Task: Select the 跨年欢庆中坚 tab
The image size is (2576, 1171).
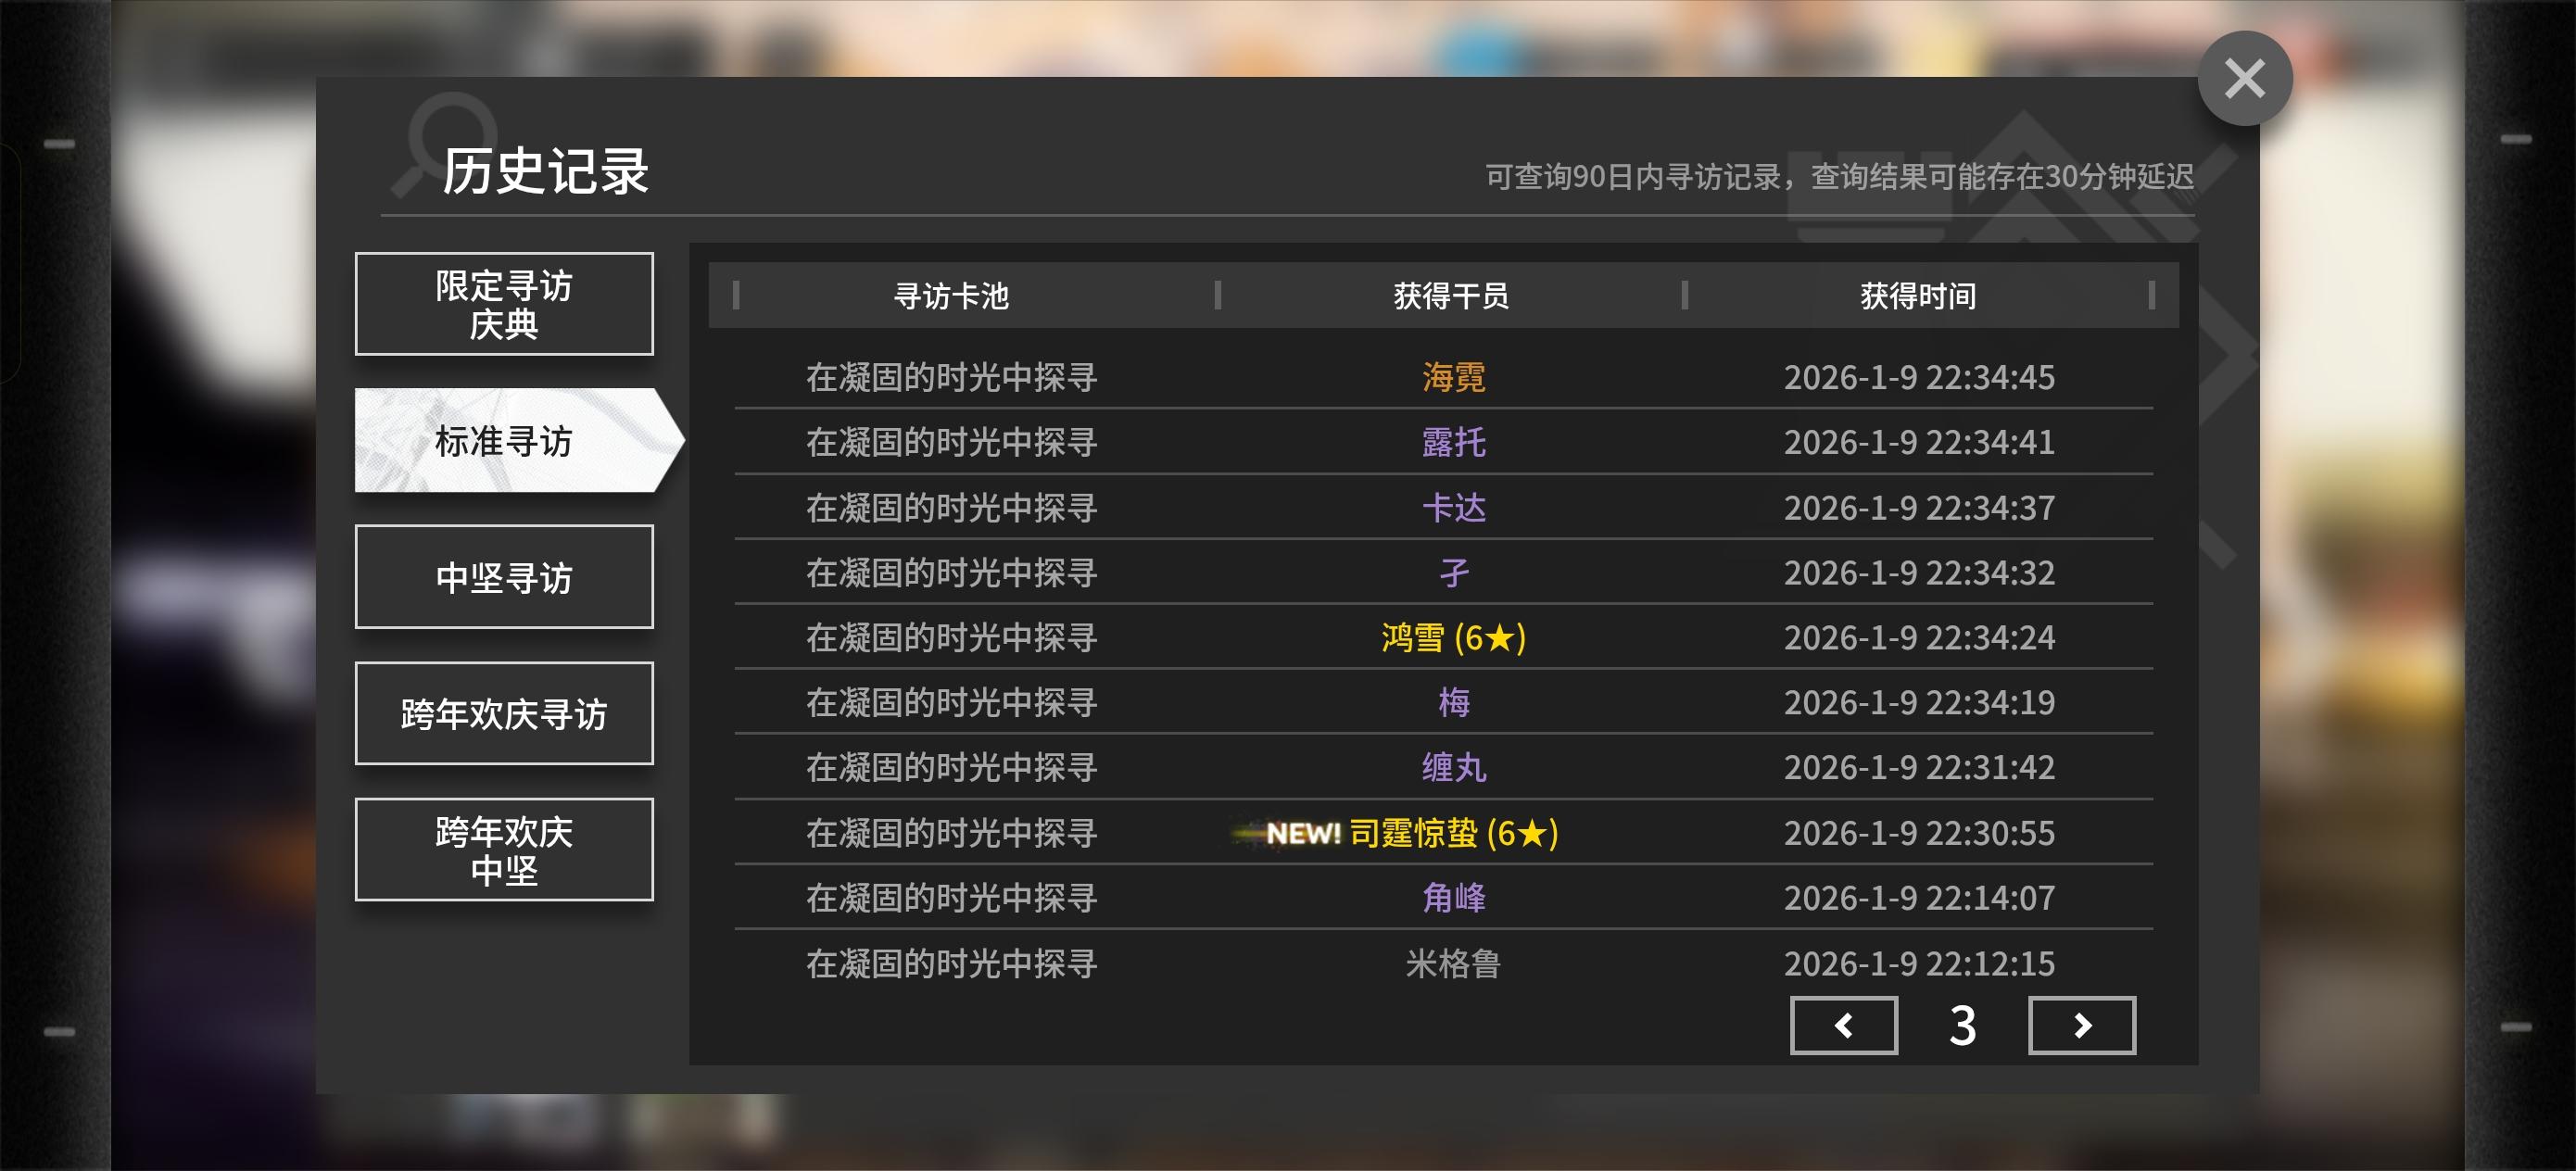Action: coord(504,850)
